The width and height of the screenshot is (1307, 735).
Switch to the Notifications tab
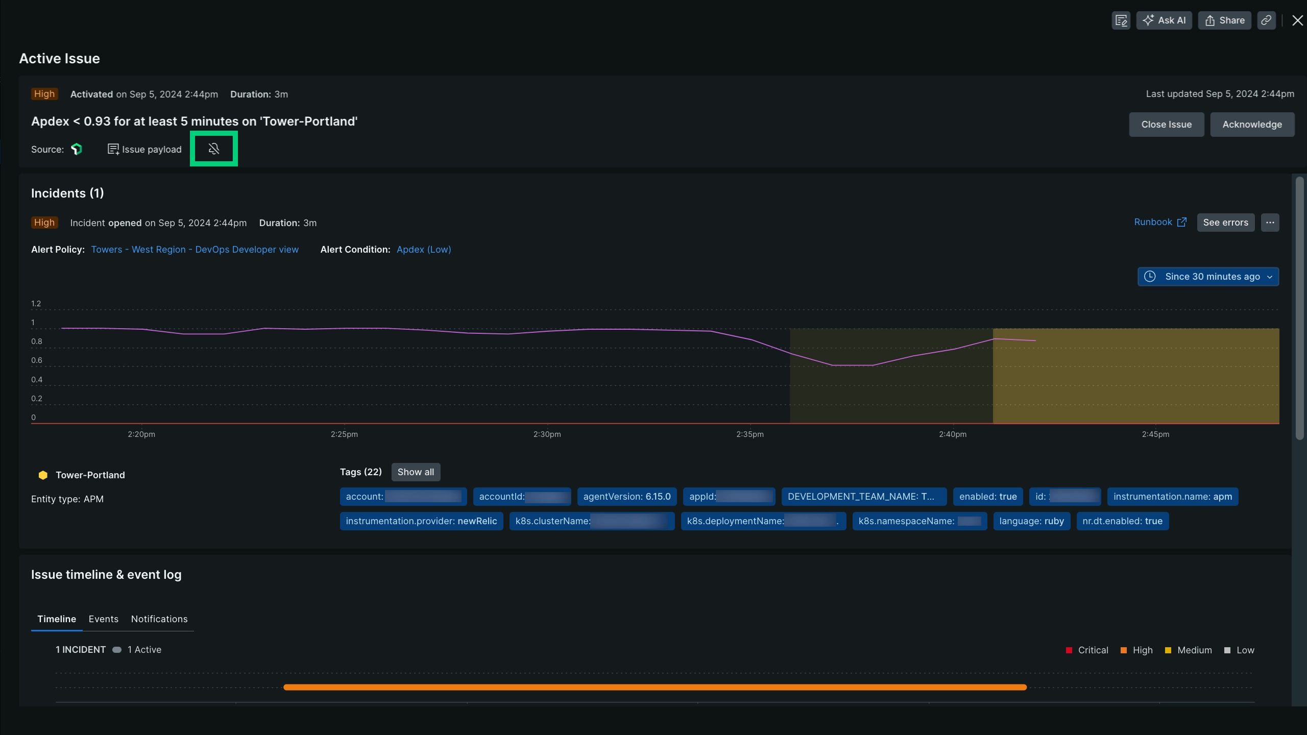[x=159, y=619]
